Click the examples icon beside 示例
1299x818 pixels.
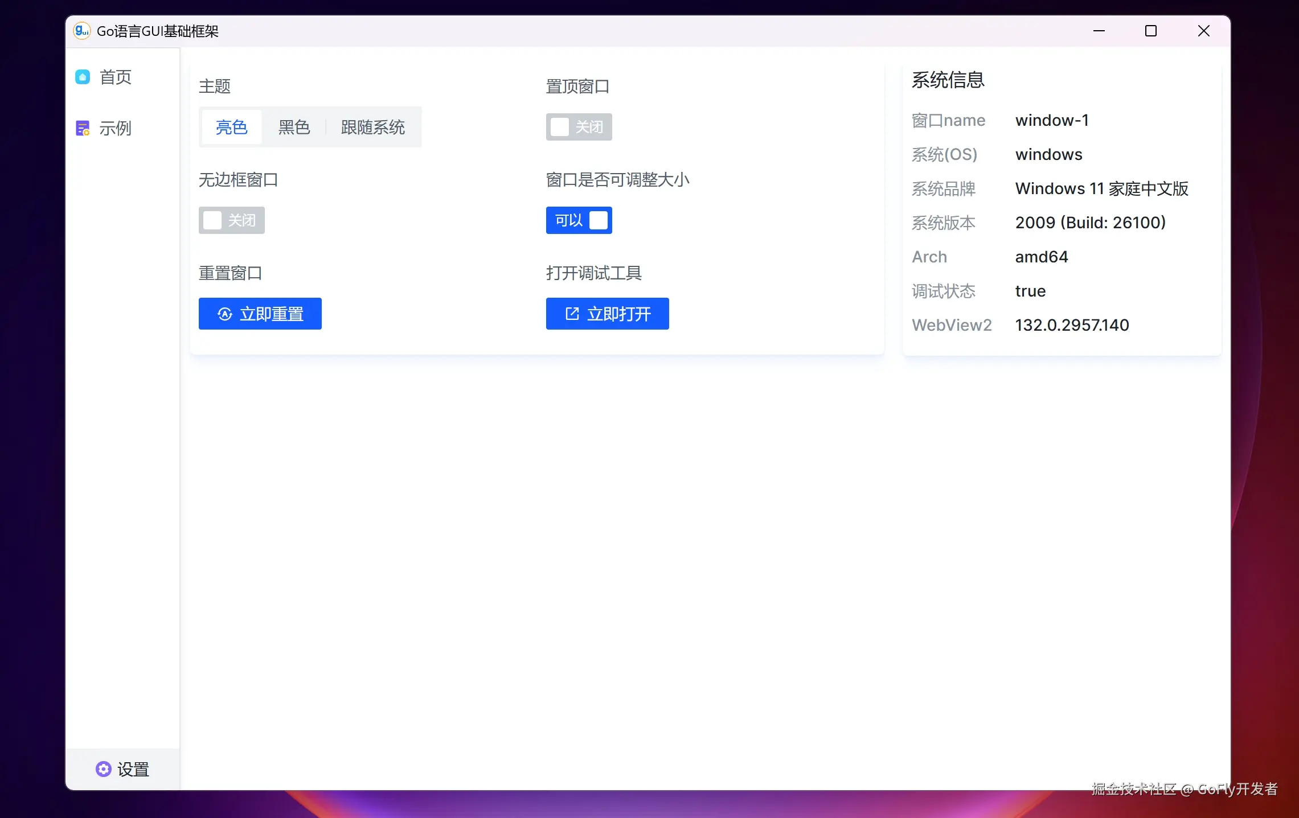pos(83,129)
